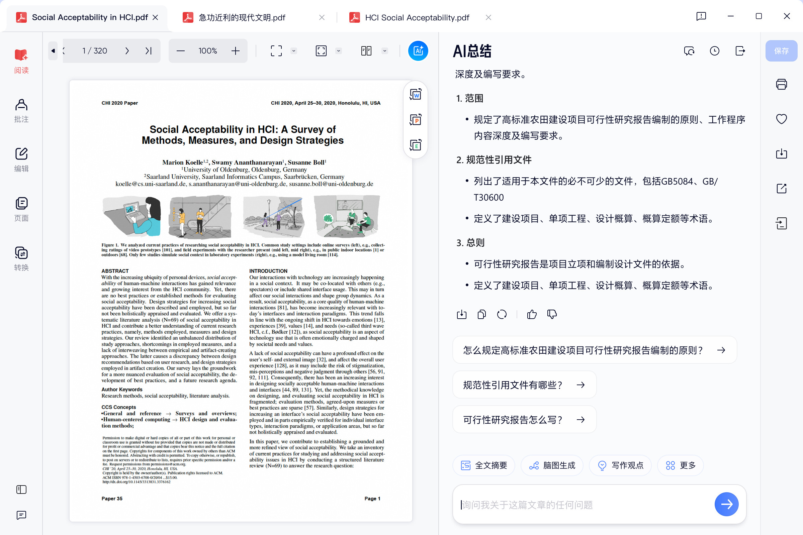Thumbs down the AI summary
Screen dimensions: 803x535
[552, 314]
